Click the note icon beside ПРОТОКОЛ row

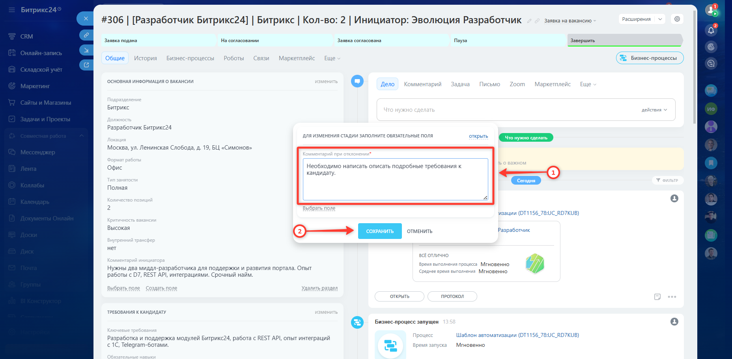(657, 297)
